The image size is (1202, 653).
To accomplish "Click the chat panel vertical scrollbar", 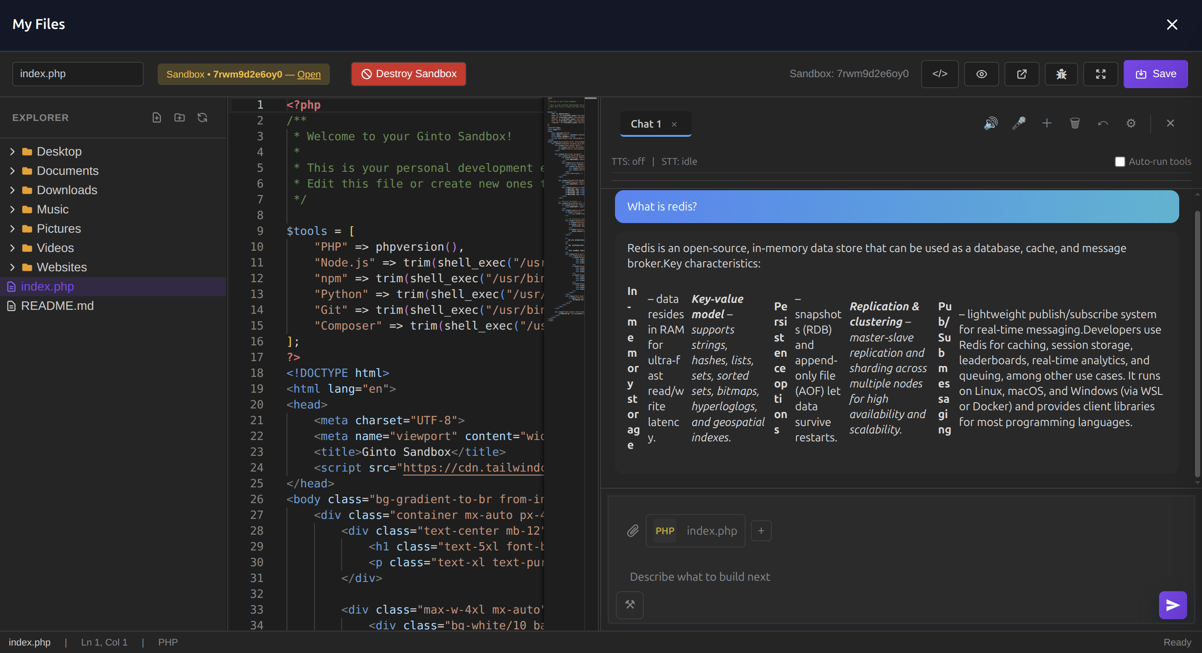I will (x=1196, y=344).
